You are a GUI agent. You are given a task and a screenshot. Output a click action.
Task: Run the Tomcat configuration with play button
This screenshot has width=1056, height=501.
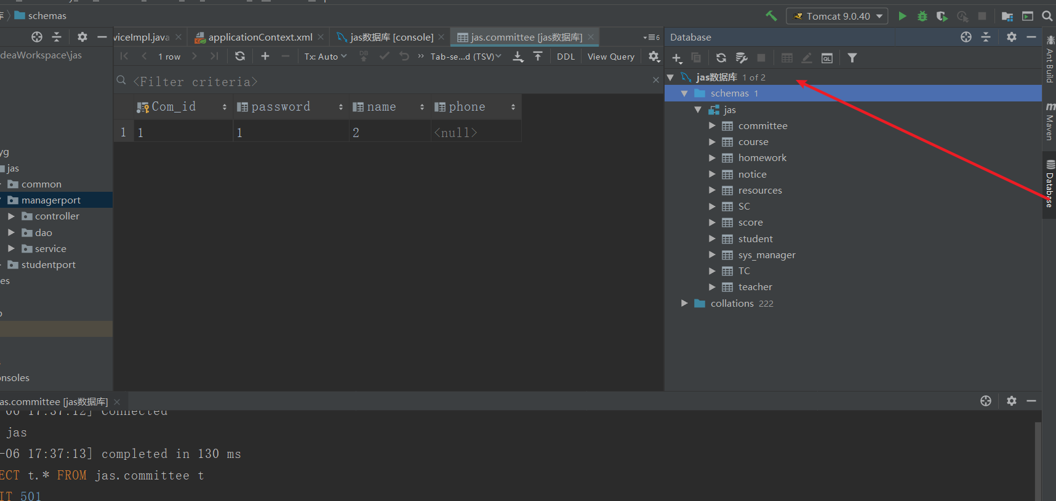[902, 16]
